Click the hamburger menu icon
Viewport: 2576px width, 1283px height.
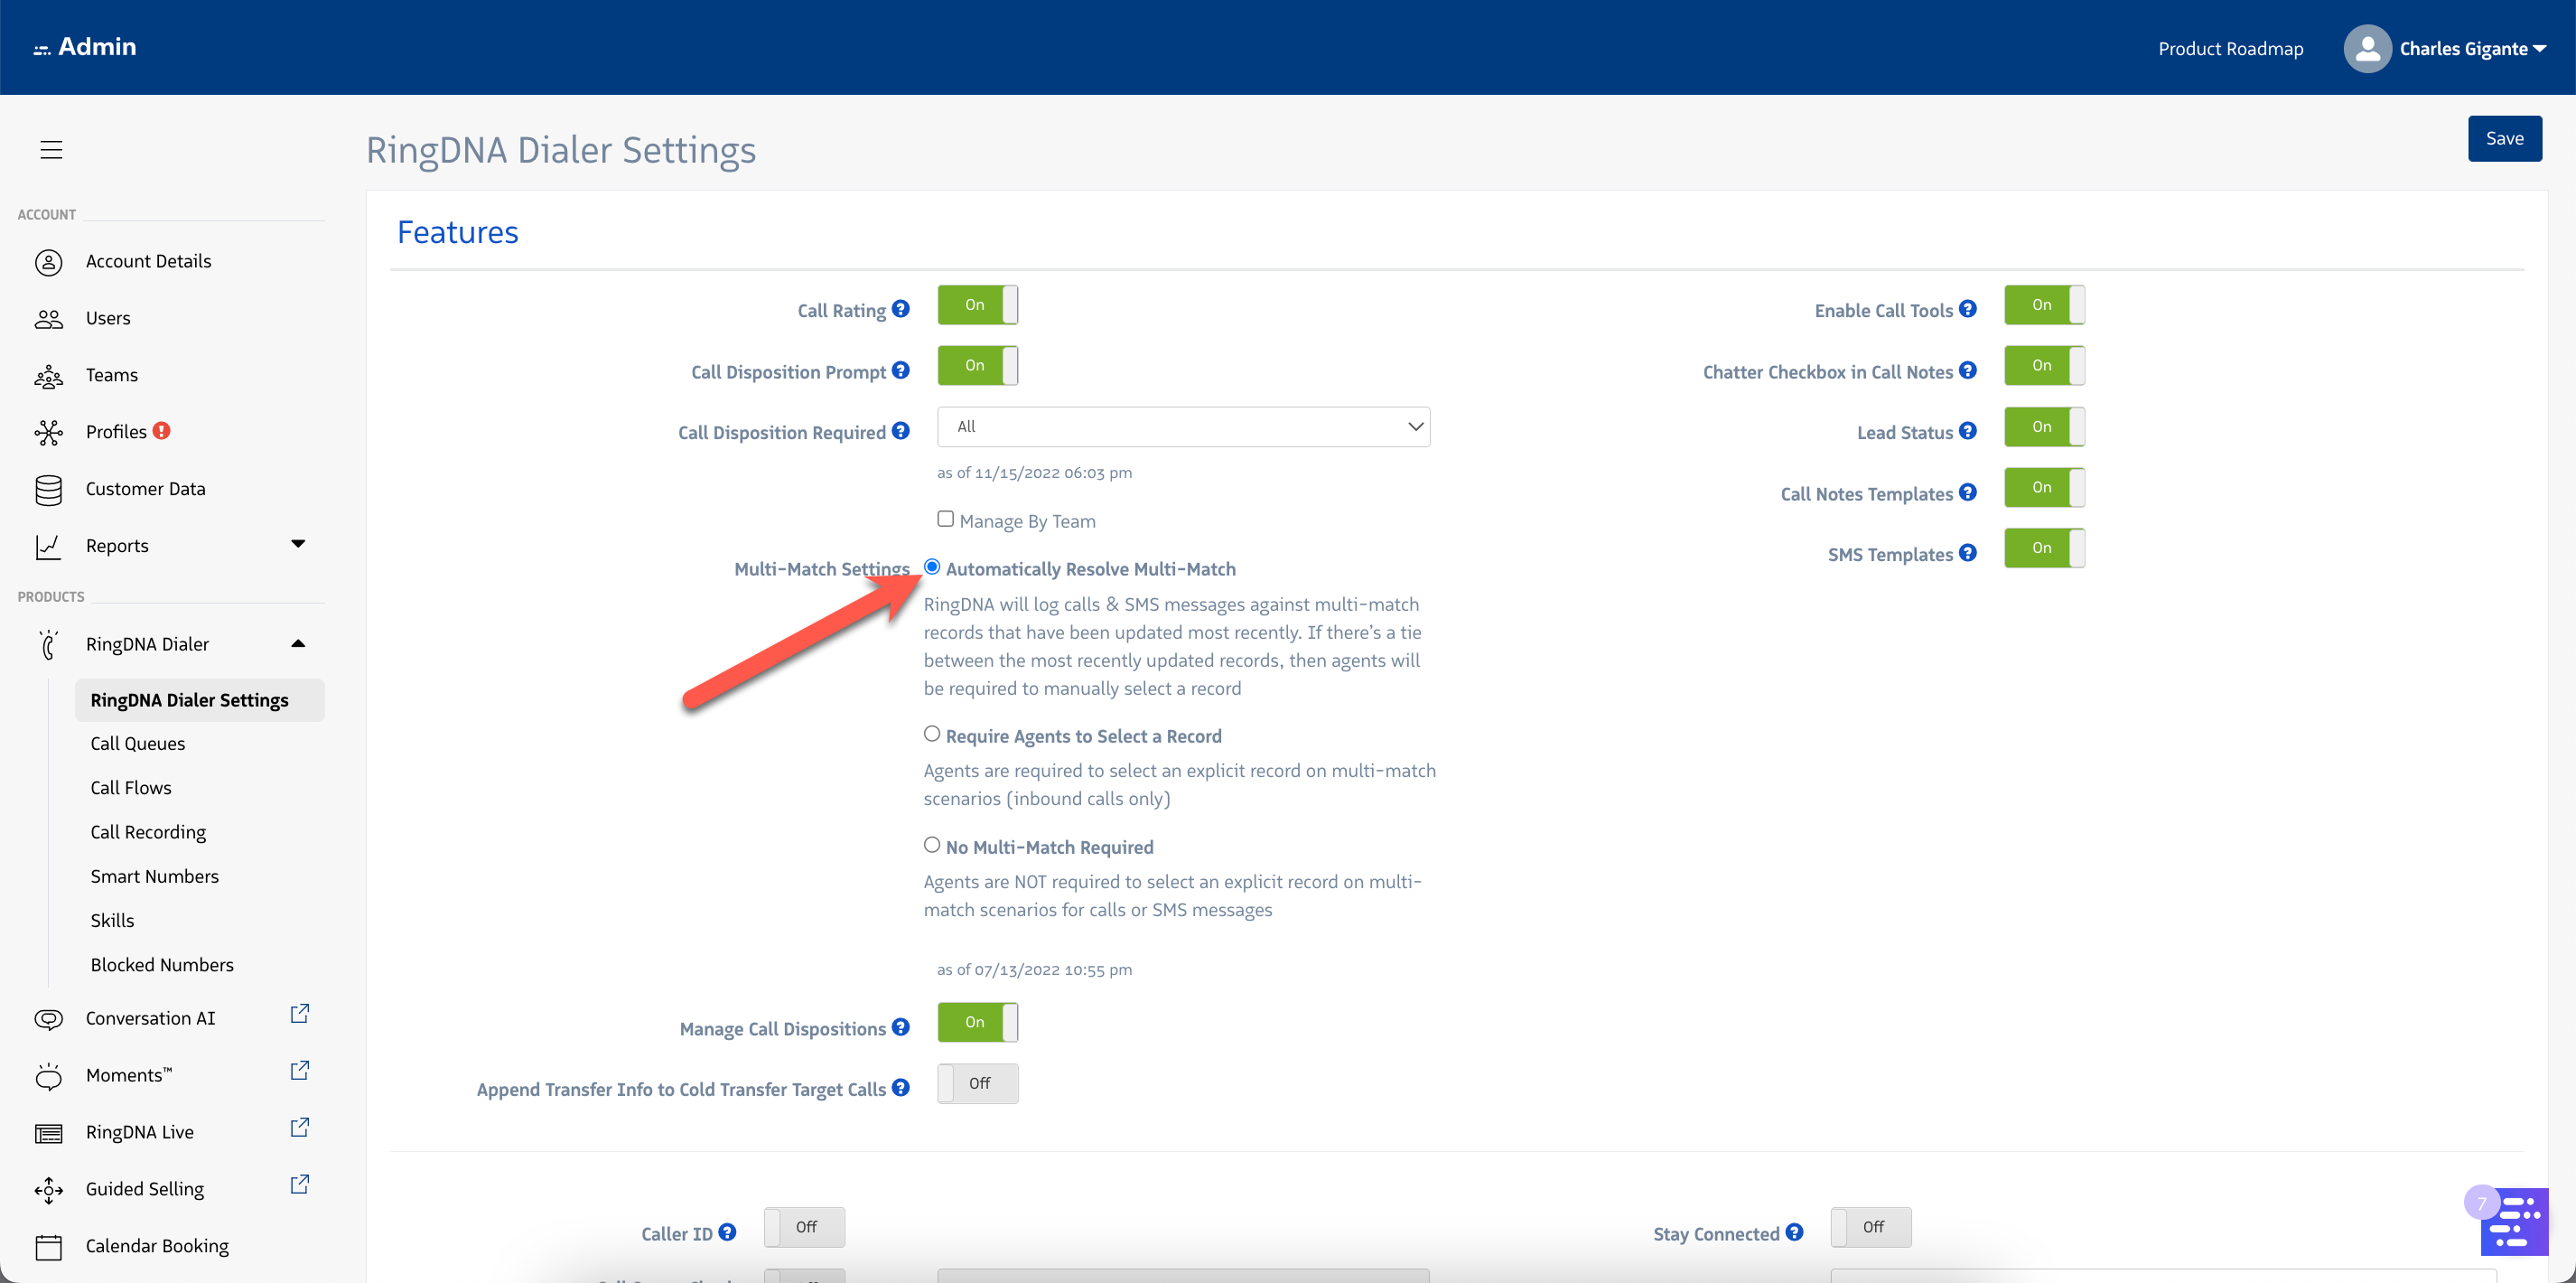tap(51, 150)
